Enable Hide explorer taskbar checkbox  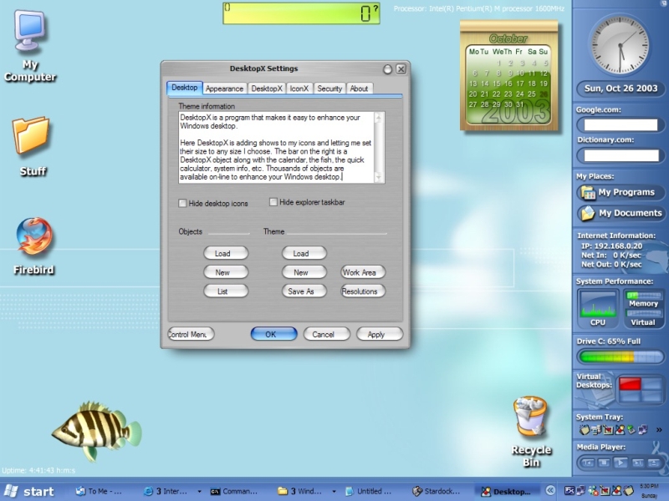click(x=273, y=202)
